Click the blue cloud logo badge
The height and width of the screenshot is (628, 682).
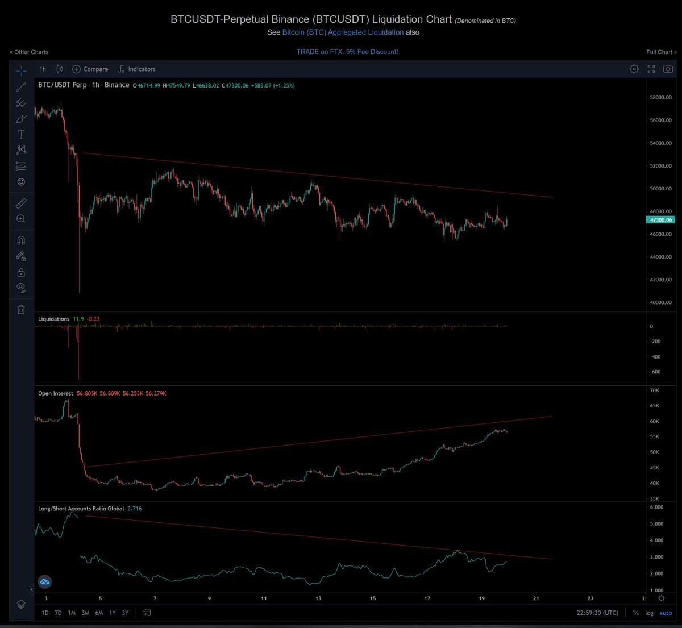pos(45,581)
